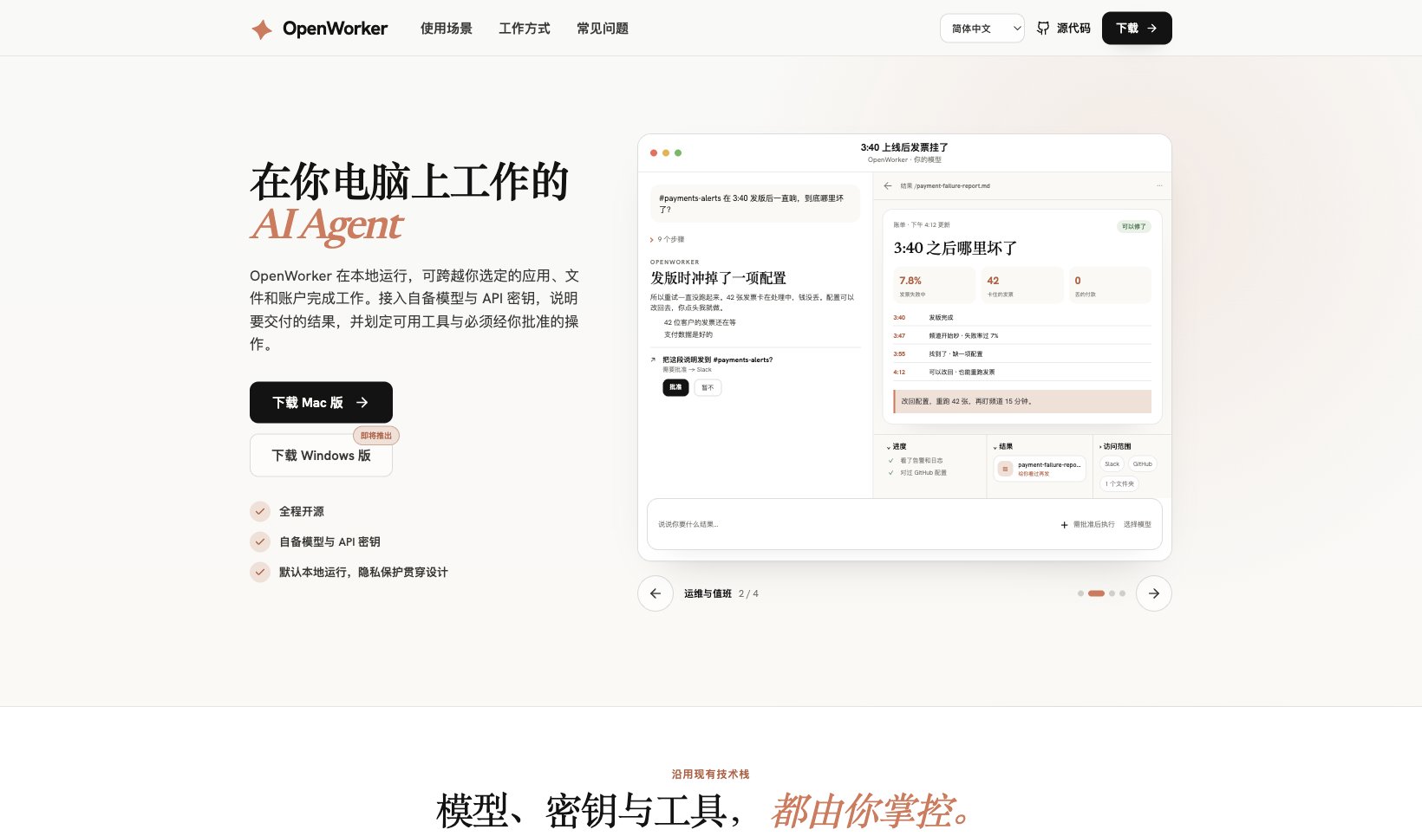
Task: Click the #payments-alerts user message bubble
Action: [754, 204]
